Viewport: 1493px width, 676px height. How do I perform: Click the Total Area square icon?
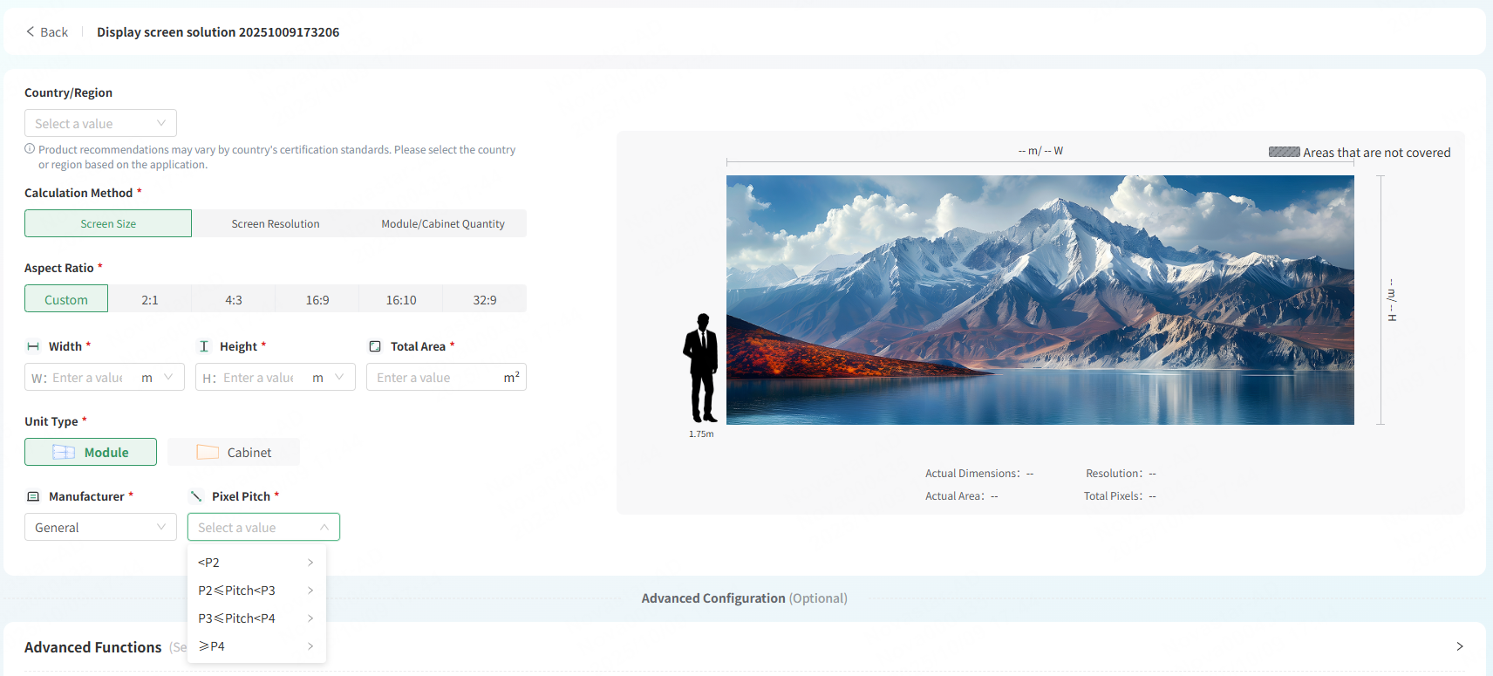tap(375, 346)
